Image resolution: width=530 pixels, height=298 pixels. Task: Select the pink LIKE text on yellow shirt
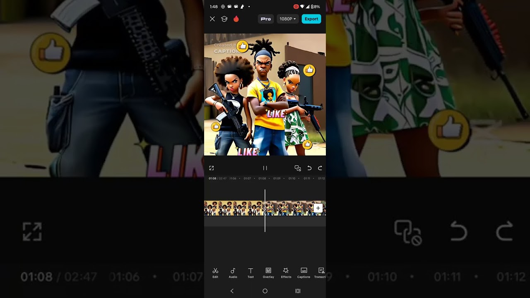coord(276,114)
